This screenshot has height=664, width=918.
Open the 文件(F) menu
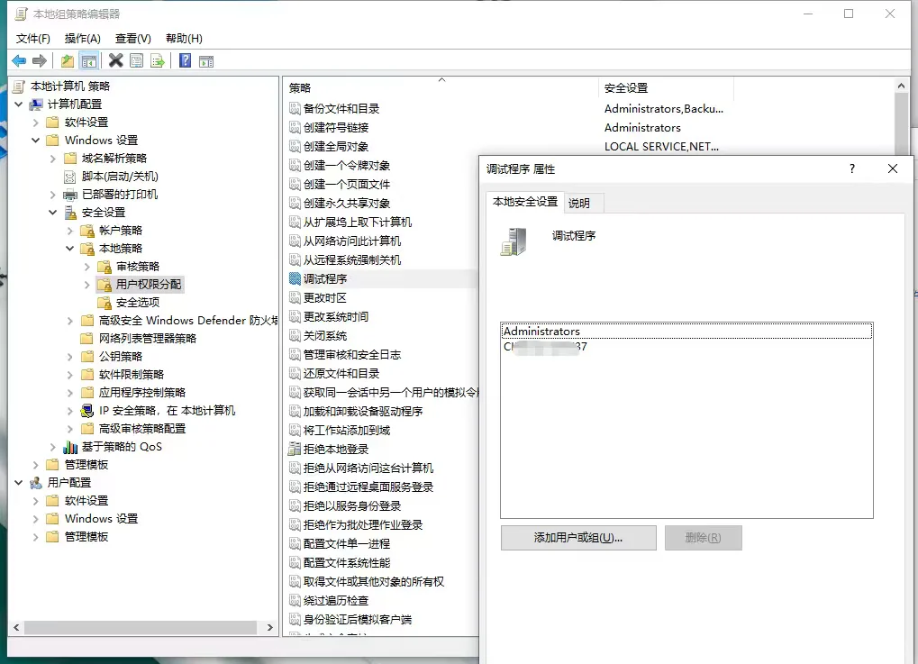point(32,38)
